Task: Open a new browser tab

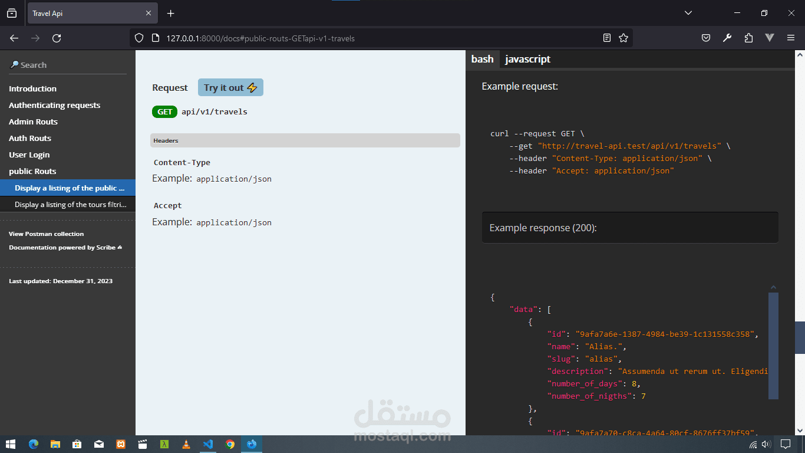Action: point(170,13)
